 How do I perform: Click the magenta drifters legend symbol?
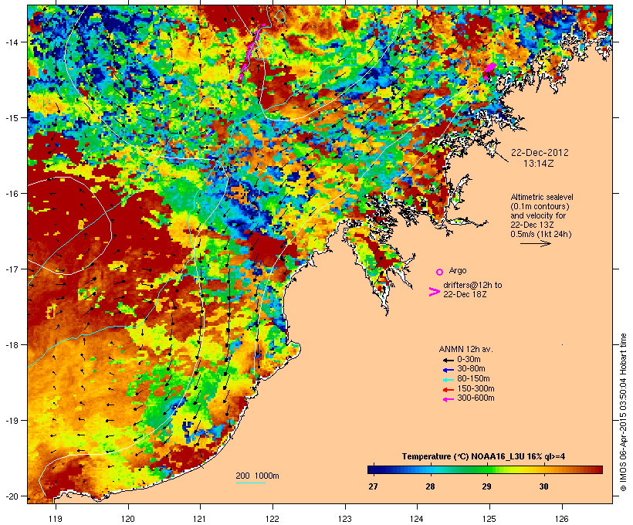click(x=434, y=292)
